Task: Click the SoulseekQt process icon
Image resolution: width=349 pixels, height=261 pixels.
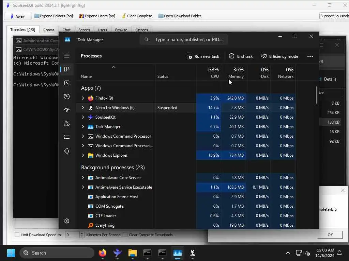Action: pos(91,117)
